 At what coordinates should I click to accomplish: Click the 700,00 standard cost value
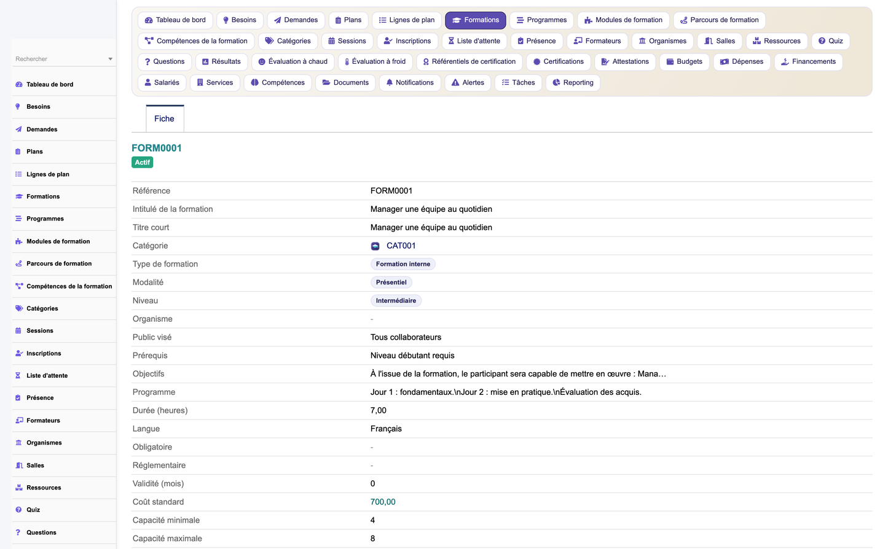383,502
